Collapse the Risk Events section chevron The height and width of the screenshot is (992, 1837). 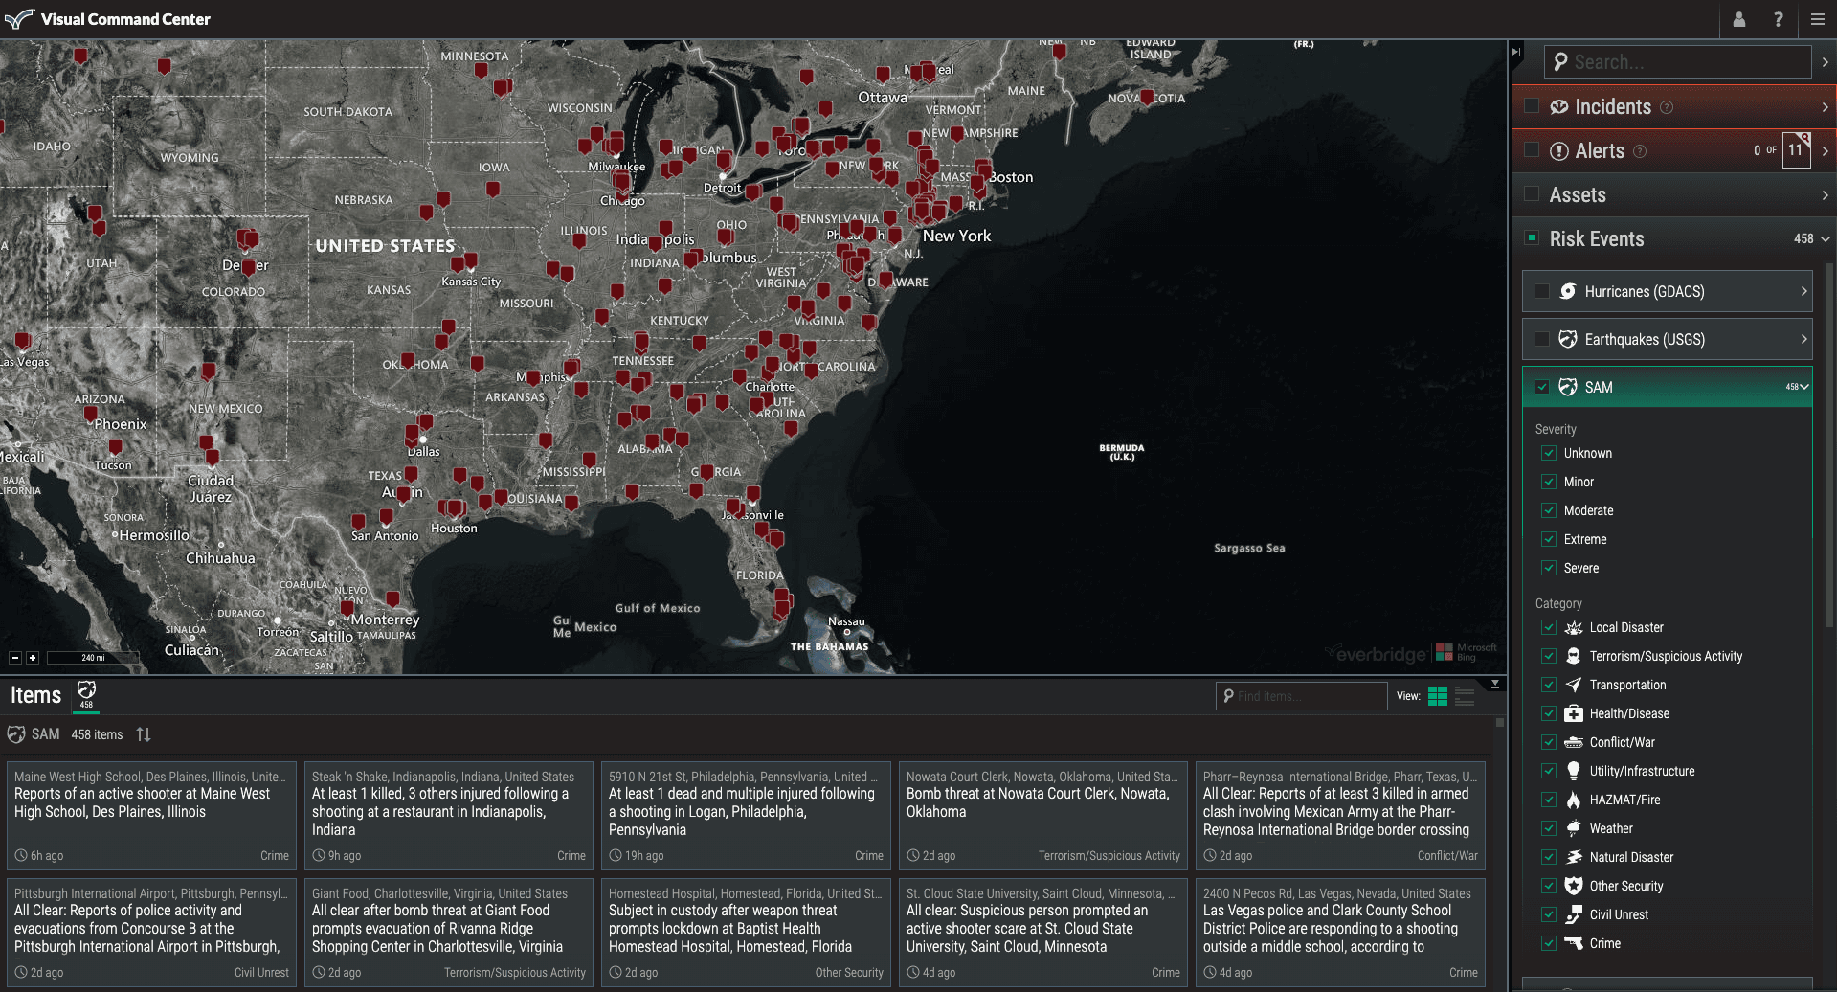tap(1826, 238)
